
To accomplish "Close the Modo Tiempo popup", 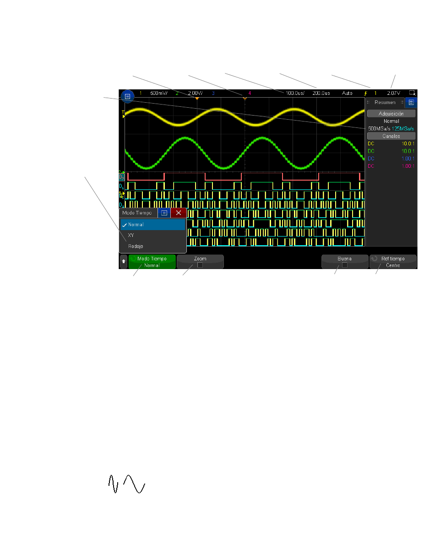I will 179,213.
